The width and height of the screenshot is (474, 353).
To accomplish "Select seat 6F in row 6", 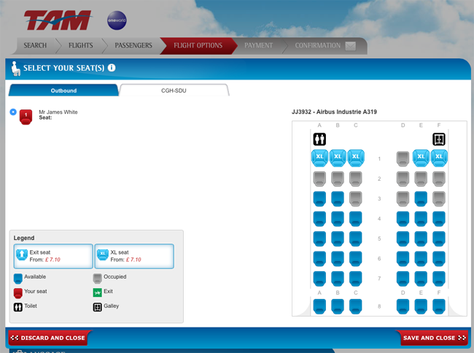I will [439, 258].
